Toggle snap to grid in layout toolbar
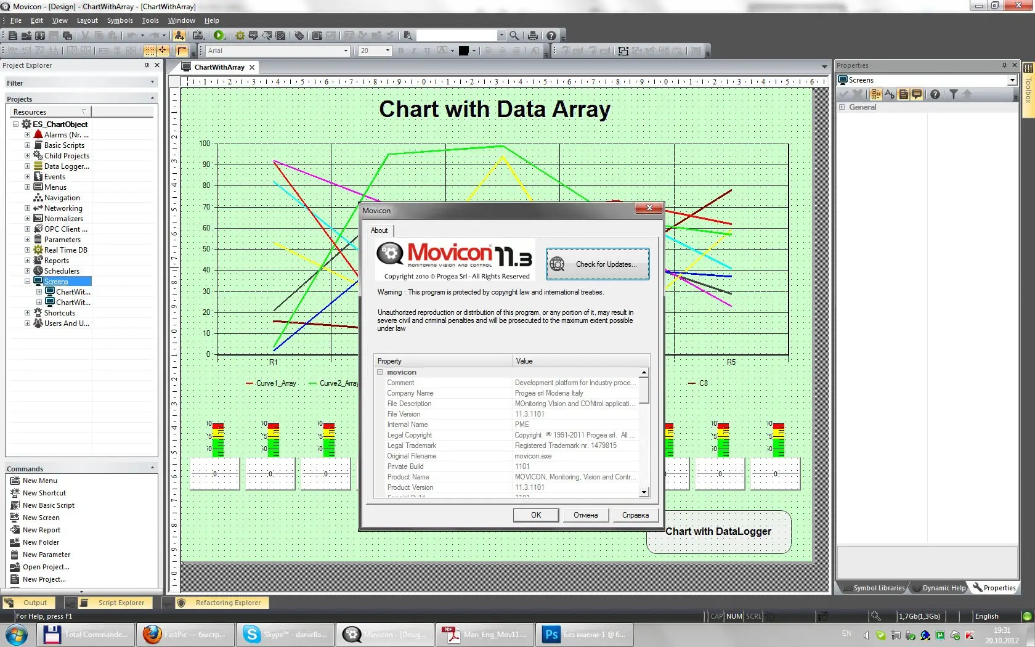This screenshot has width=1035, height=647. tap(163, 51)
